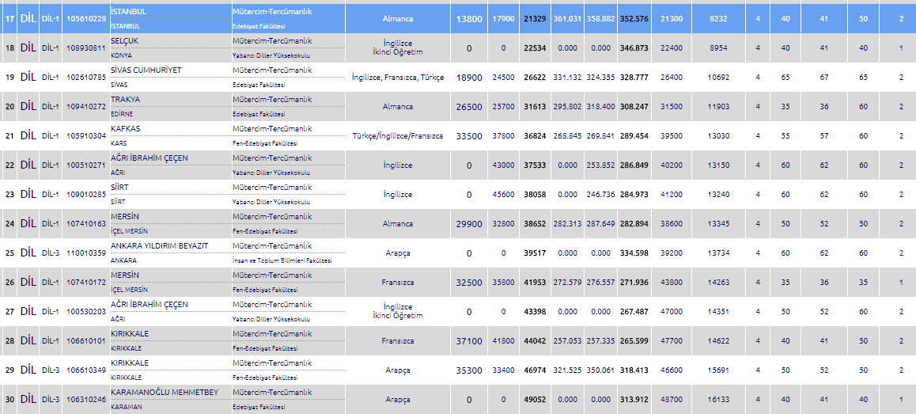Image resolution: width=916 pixels, height=414 pixels.
Task: Open the KAFKAS university entry
Action: coord(125,128)
